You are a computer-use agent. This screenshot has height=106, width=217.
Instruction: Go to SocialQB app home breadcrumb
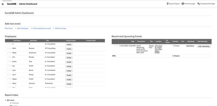tap(12, 4)
